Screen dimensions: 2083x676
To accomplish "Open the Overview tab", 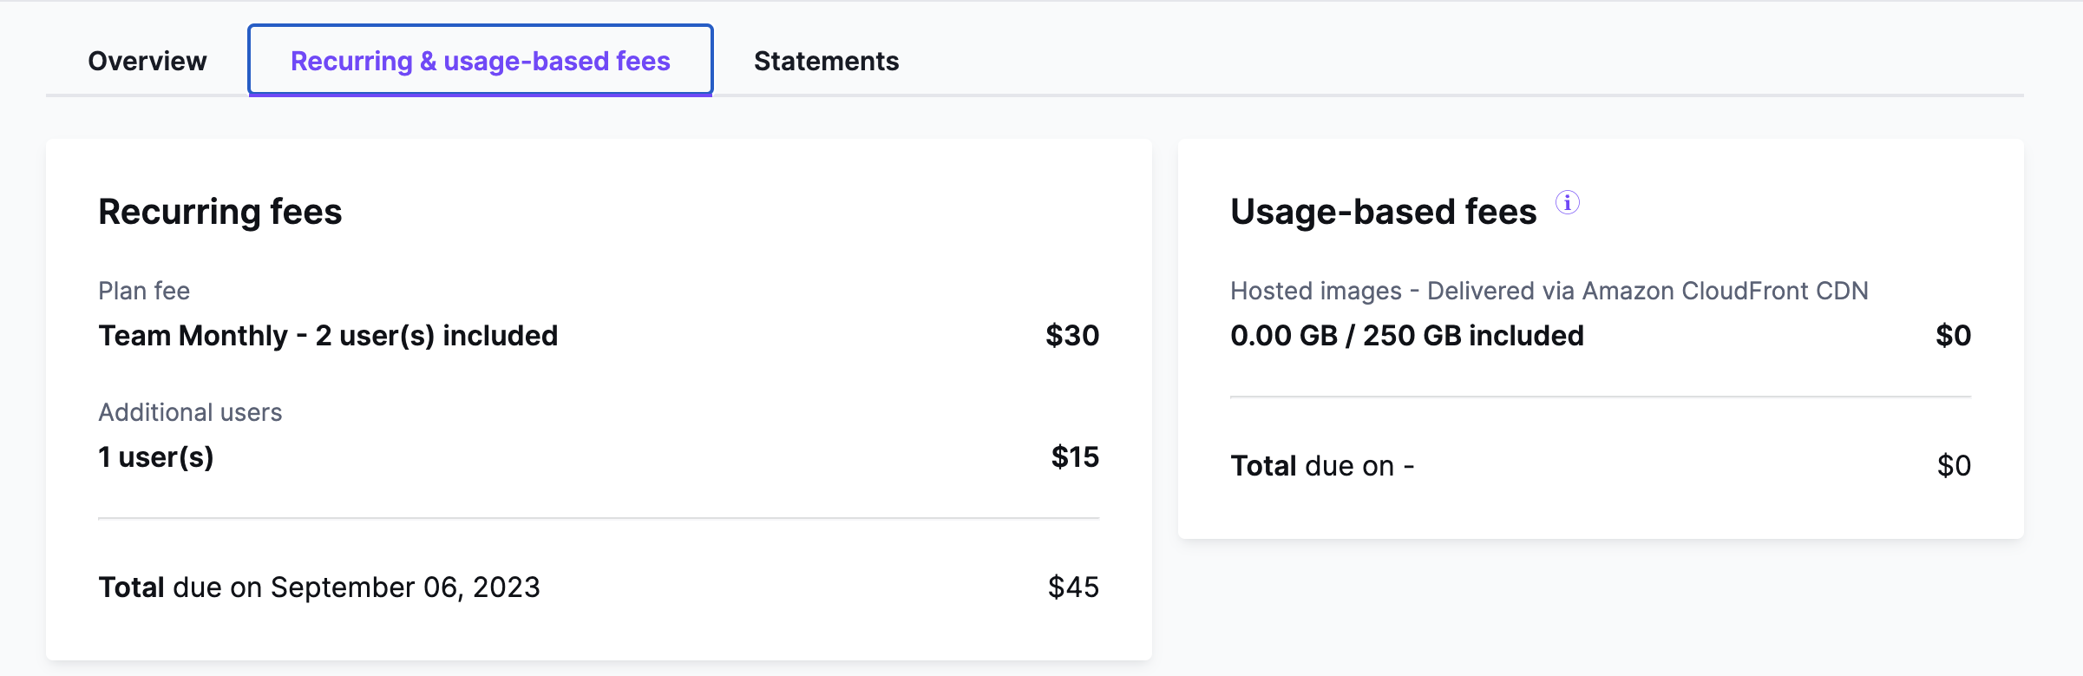I will pyautogui.click(x=147, y=61).
